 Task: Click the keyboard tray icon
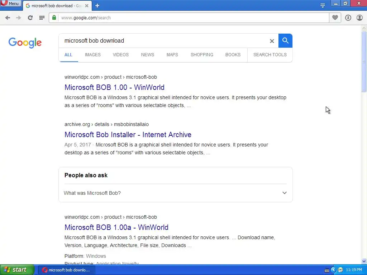pyautogui.click(x=327, y=270)
